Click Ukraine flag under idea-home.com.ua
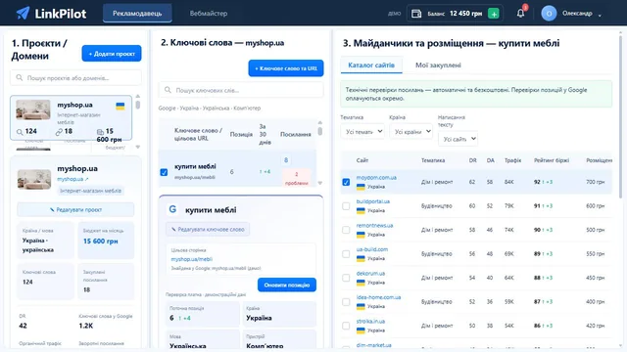 tap(361, 306)
